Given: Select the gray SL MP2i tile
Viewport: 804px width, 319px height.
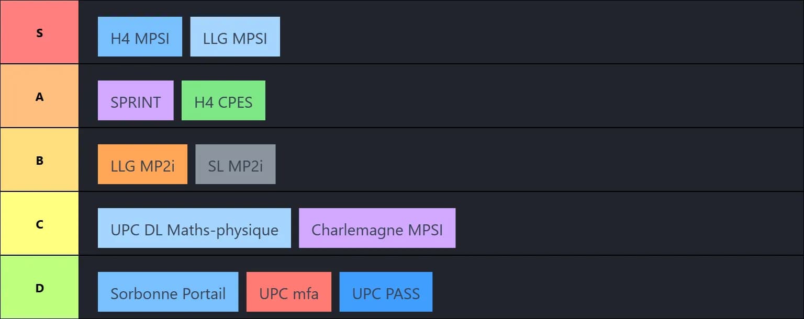Looking at the screenshot, I should [236, 164].
